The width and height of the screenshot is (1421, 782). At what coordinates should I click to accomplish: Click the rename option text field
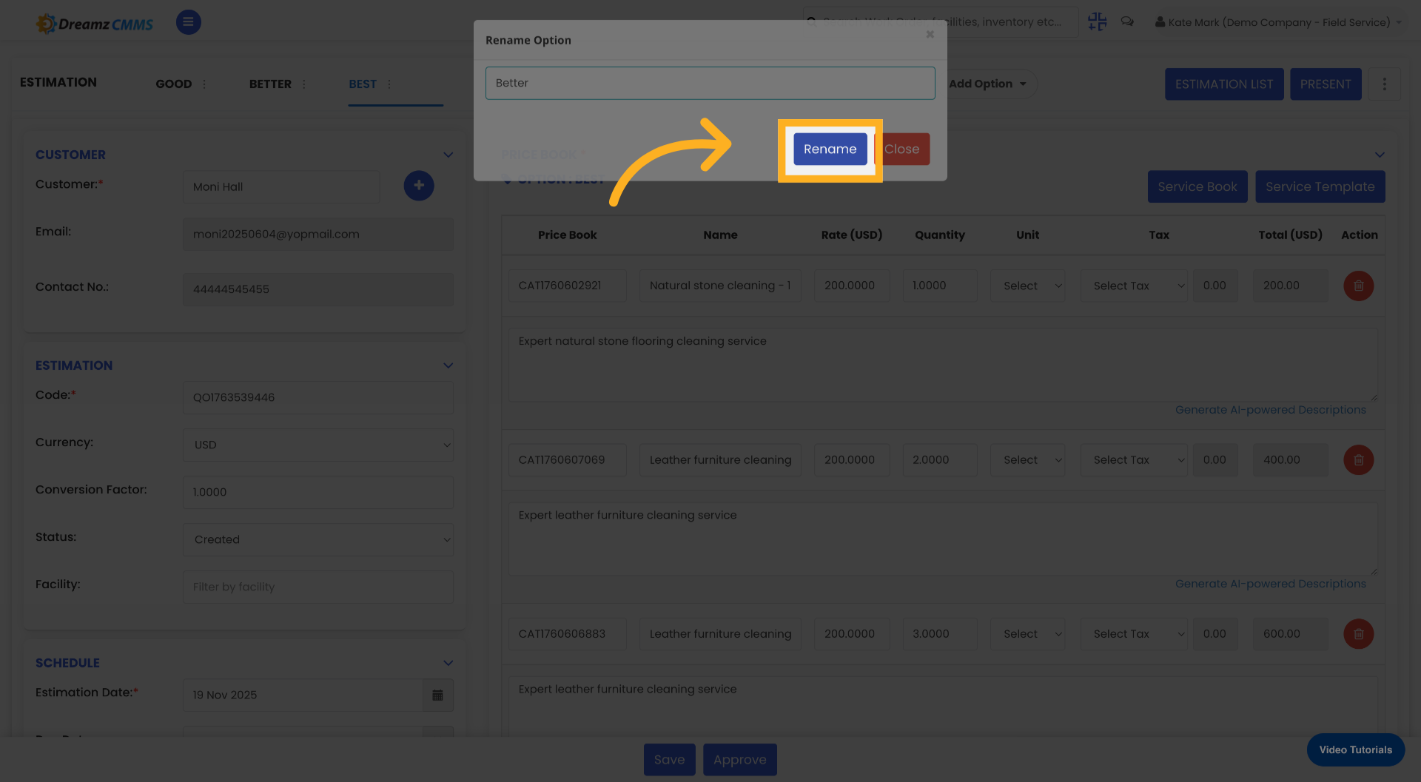click(x=710, y=83)
